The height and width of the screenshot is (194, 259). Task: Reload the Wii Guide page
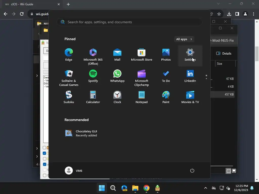pyautogui.click(x=22, y=14)
